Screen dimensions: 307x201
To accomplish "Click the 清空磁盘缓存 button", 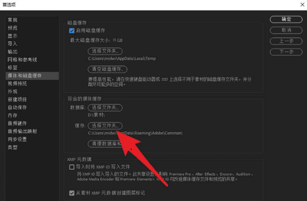I will point(107,69).
